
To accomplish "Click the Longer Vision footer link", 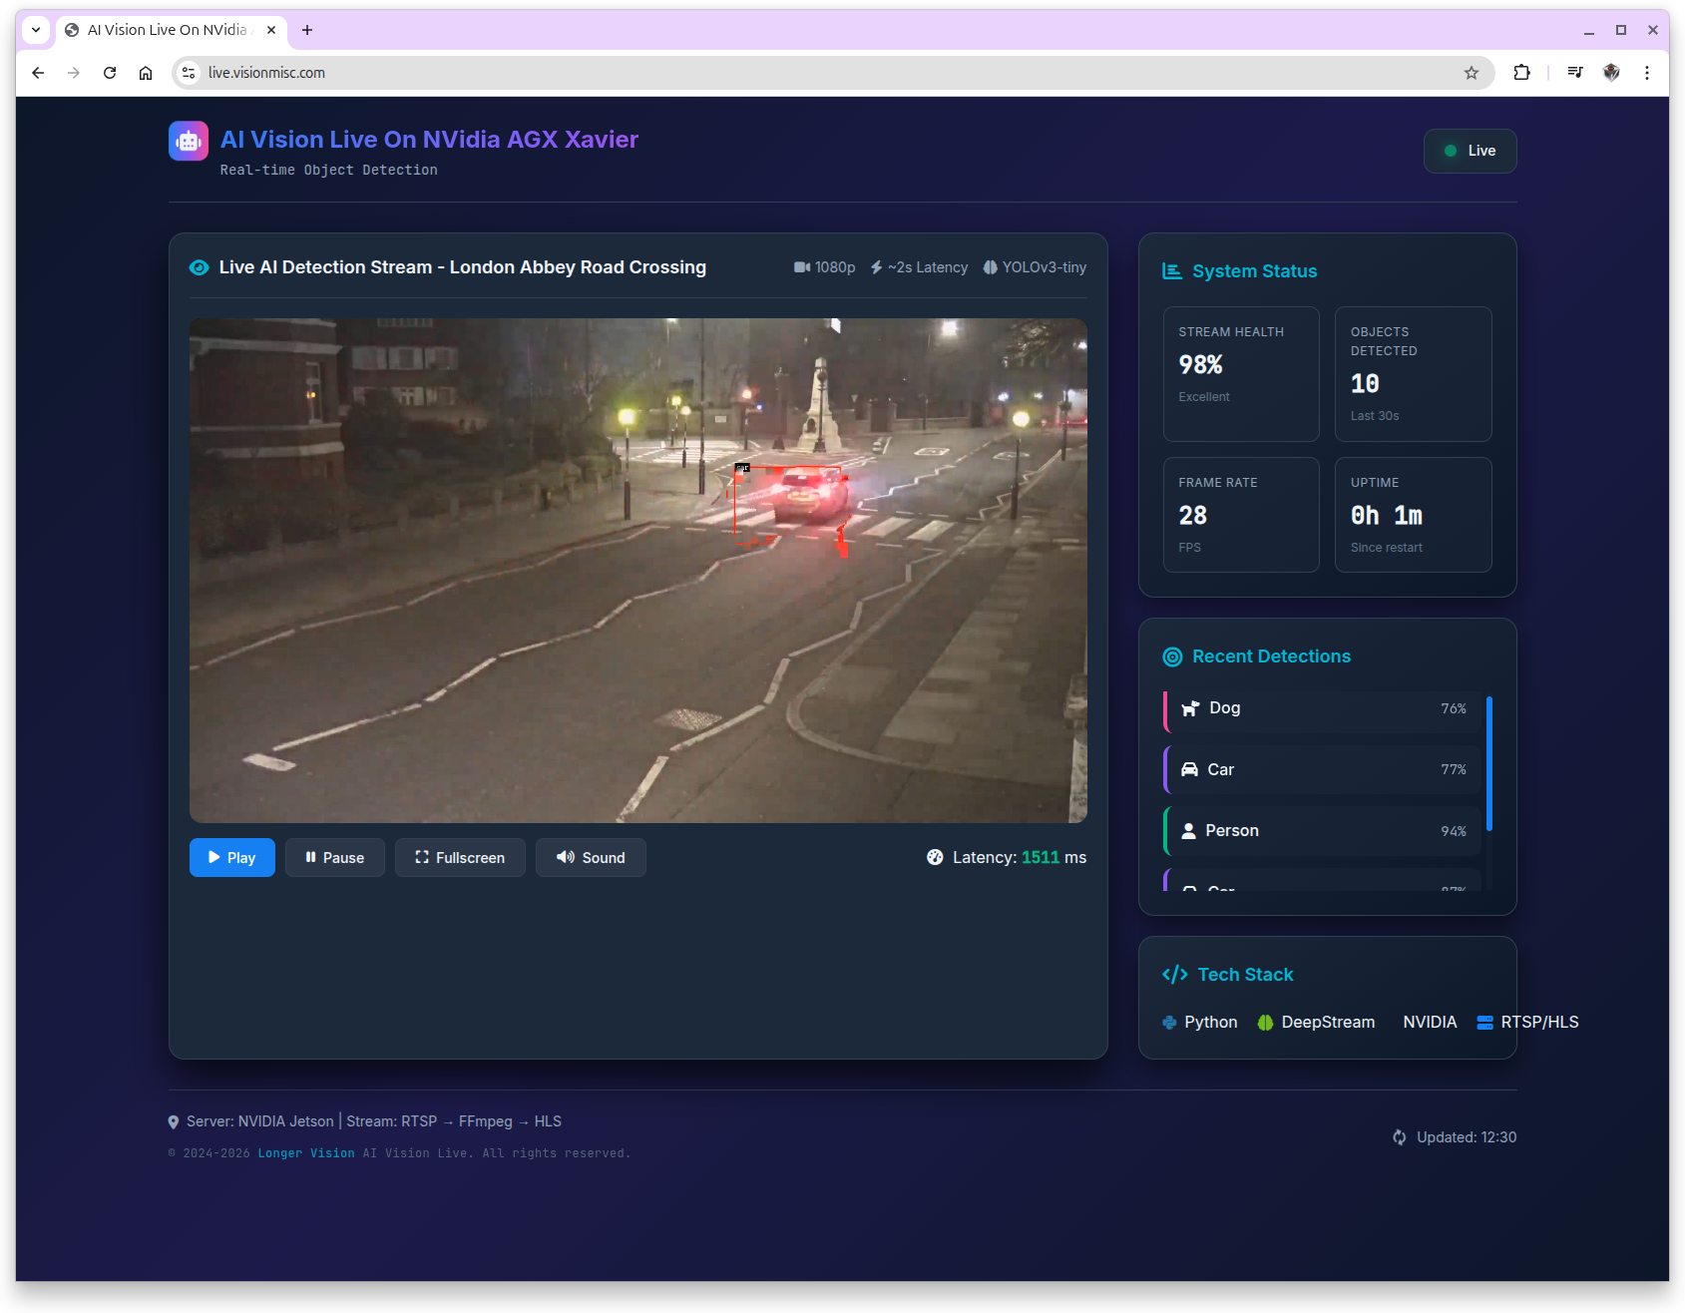I will [x=306, y=1152].
